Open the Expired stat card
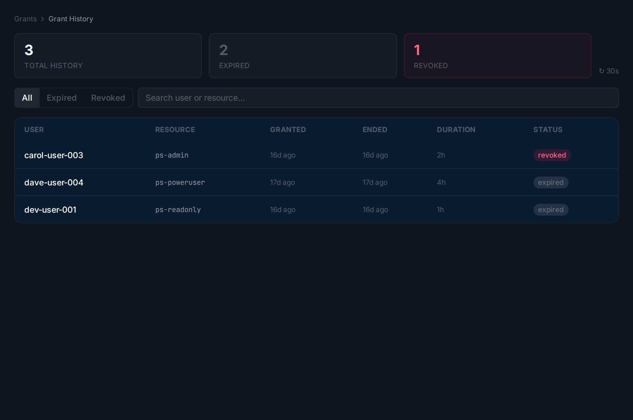 click(x=303, y=56)
